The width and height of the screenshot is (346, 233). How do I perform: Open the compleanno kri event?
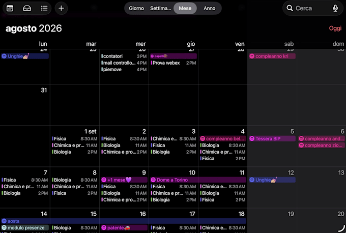pos(272,56)
